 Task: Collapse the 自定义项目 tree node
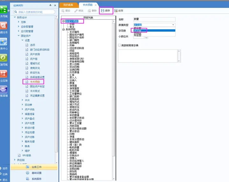[64, 21]
